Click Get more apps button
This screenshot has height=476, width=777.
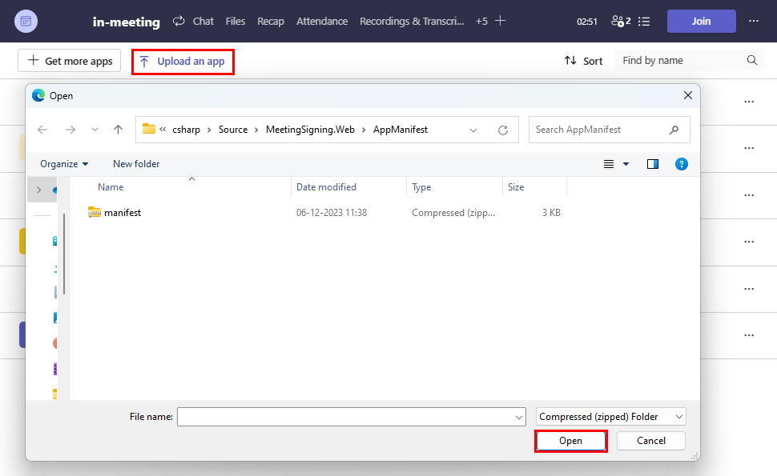(x=70, y=61)
